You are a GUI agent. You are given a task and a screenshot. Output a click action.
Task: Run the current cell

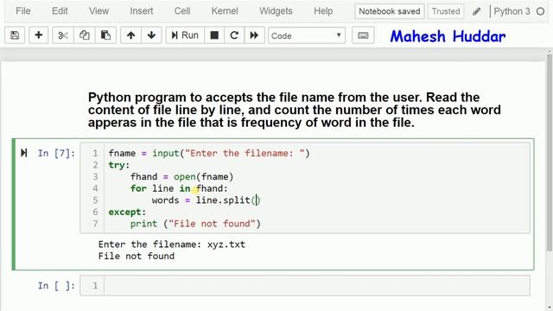pos(185,35)
